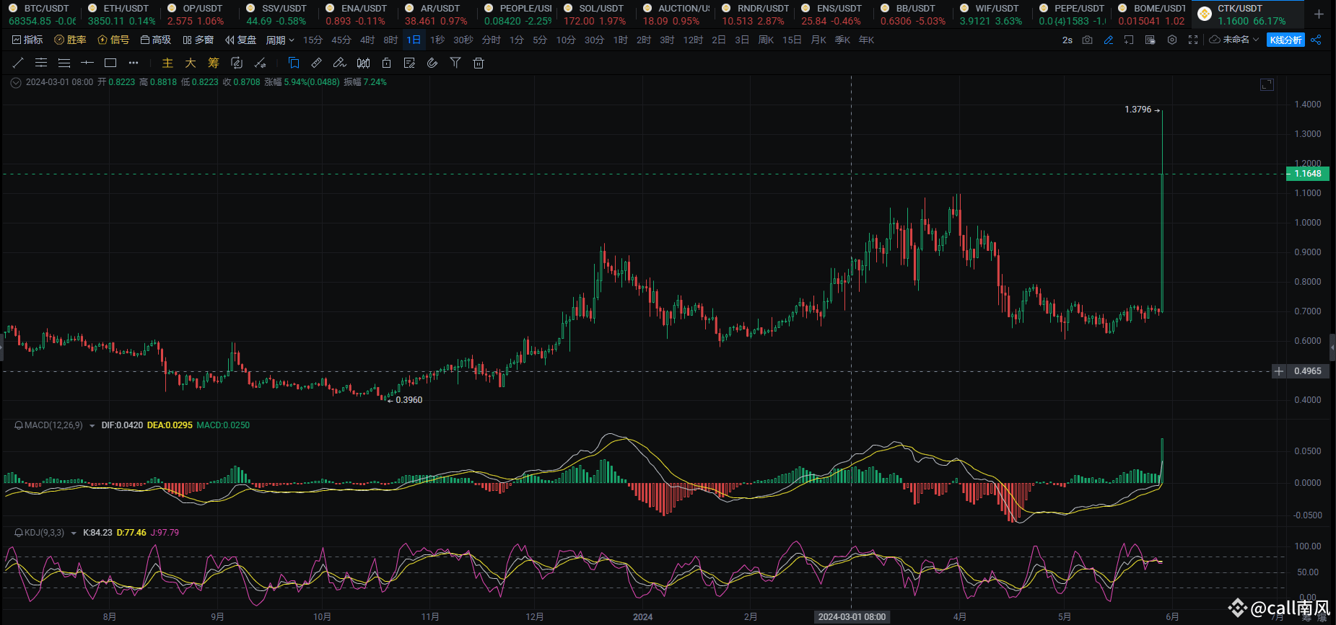Open the ruler measurement tool
Screen dimensions: 1336x625
(x=316, y=63)
